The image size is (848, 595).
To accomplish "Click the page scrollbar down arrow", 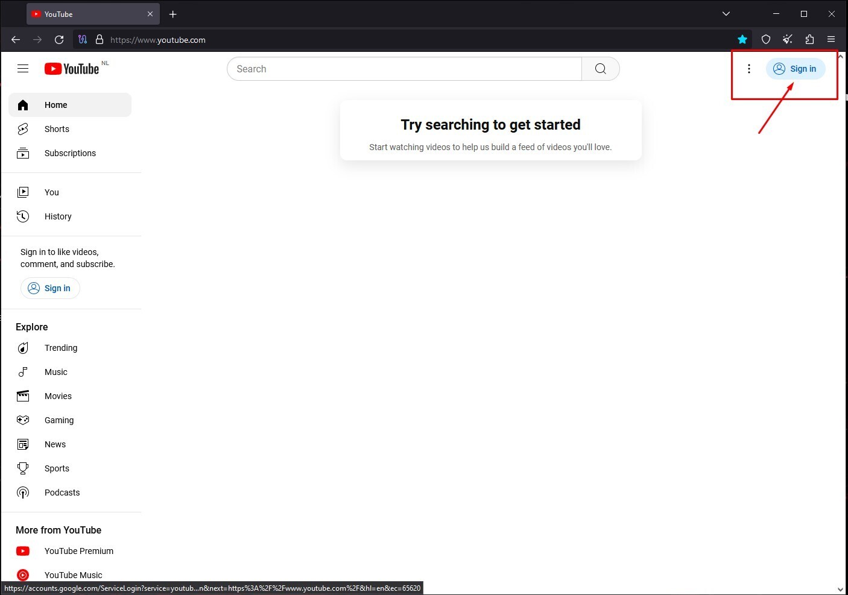I will [841, 590].
